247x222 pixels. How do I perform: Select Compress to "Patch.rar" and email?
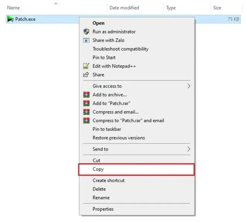pyautogui.click(x=137, y=120)
